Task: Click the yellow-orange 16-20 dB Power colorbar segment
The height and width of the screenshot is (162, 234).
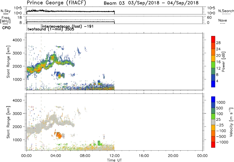Action: click(x=213, y=58)
